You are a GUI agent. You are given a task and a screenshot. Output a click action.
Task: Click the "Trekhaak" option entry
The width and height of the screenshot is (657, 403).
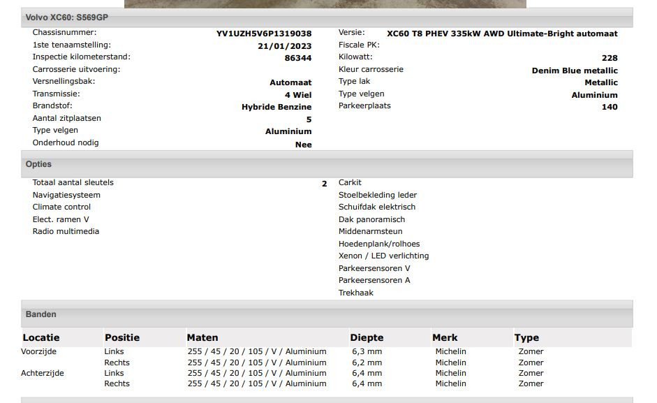coord(356,293)
